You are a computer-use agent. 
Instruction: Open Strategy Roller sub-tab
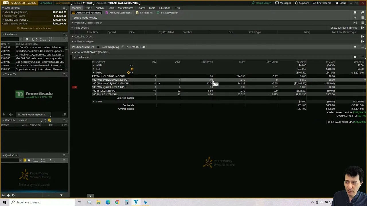(x=167, y=13)
